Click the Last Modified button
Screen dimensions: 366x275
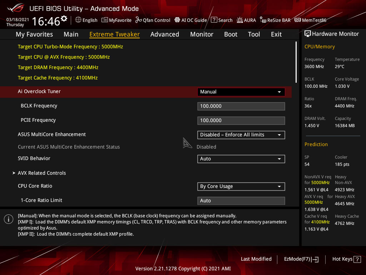pyautogui.click(x=256, y=259)
